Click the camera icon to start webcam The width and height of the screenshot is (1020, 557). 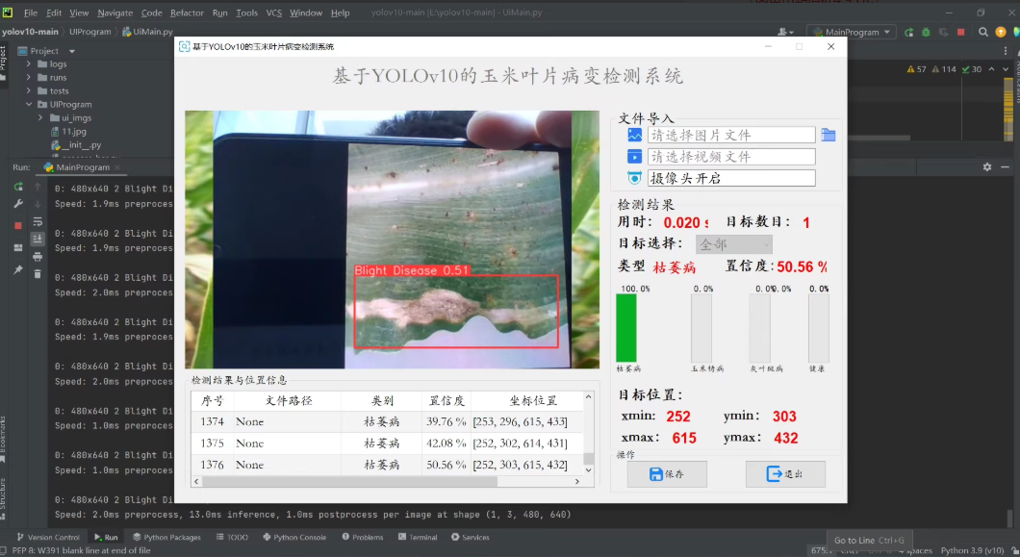point(634,178)
